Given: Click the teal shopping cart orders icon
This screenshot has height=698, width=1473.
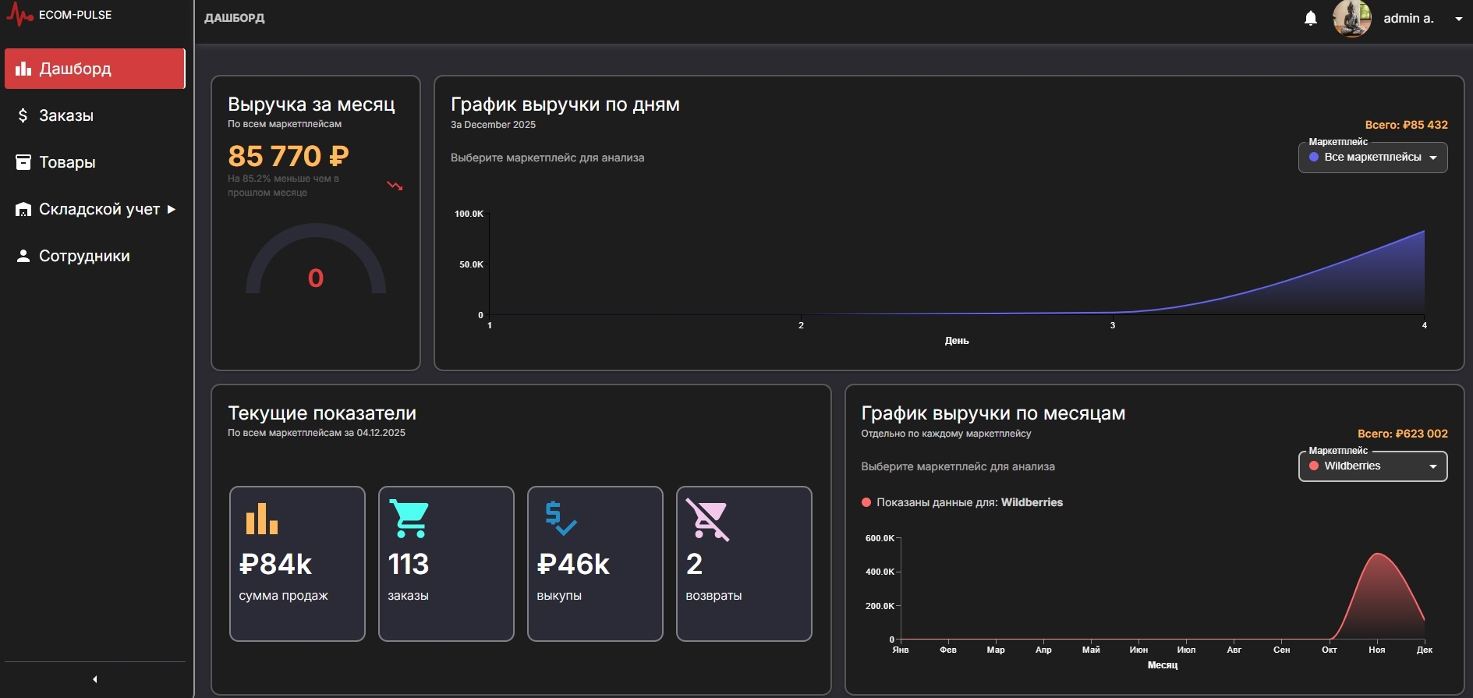Looking at the screenshot, I should point(409,519).
